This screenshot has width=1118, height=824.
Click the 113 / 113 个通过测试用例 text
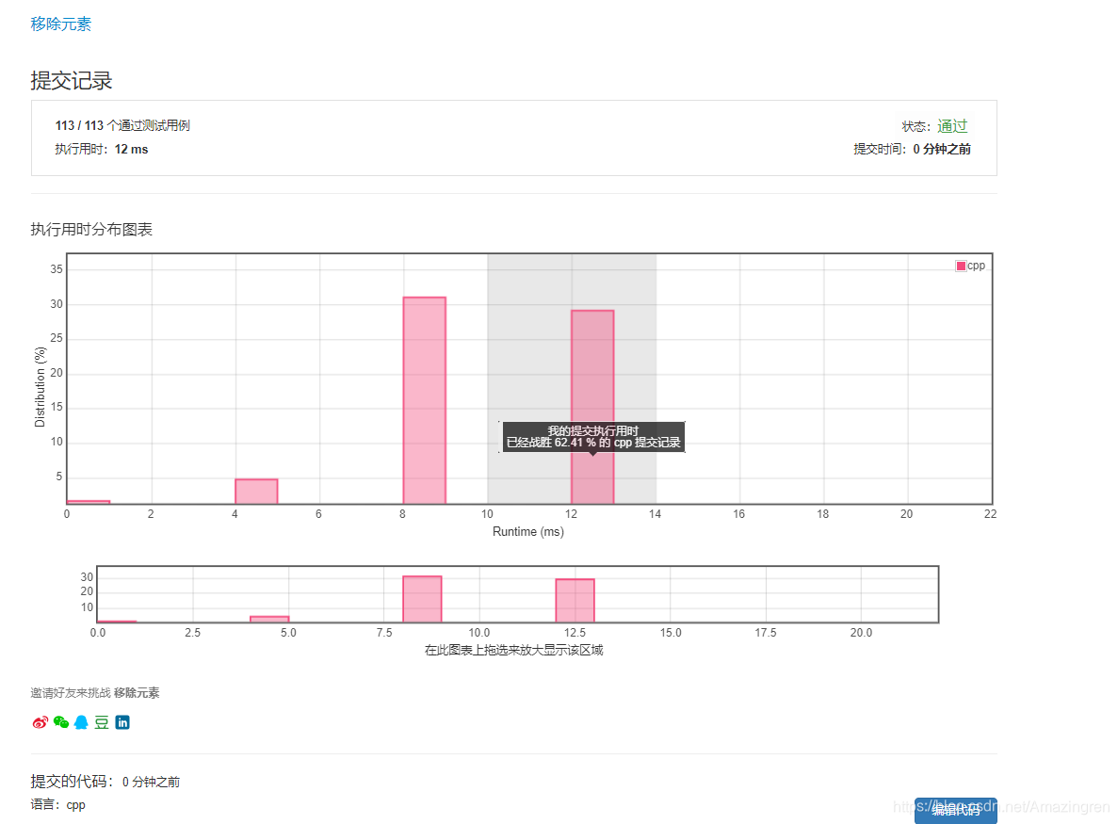[122, 125]
